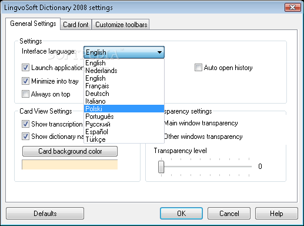Viewport: 304px width, 226px height.
Task: Click the Cancel button
Action: (x=229, y=214)
